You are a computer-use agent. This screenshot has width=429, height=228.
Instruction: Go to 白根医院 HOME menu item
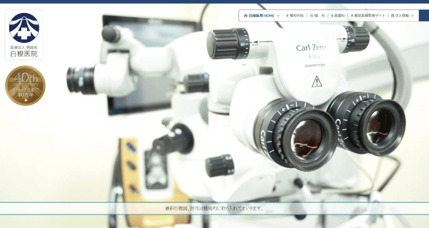click(259, 16)
